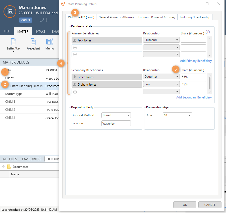This screenshot has width=226, height=213.
Task: Click primary beneficiaries scroll down arrow
Action: tap(210, 55)
